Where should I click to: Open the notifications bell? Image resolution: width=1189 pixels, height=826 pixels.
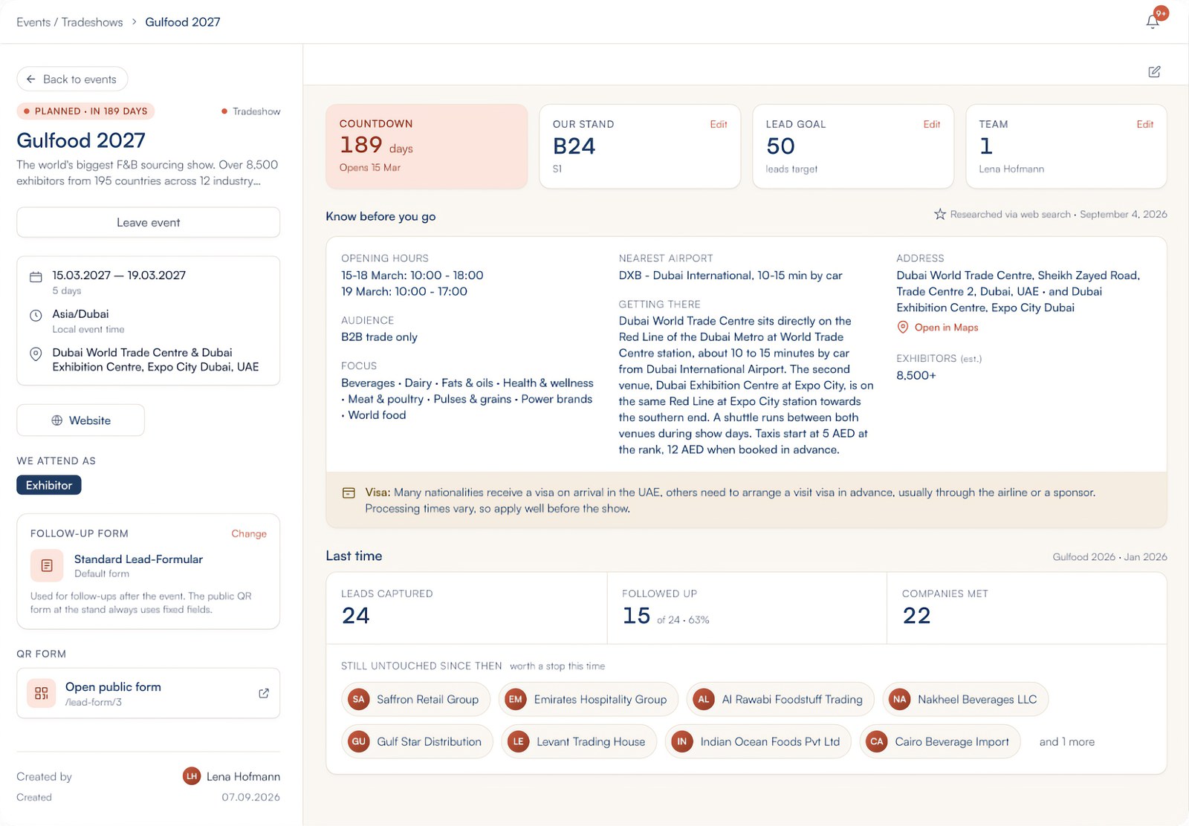pos(1153,22)
